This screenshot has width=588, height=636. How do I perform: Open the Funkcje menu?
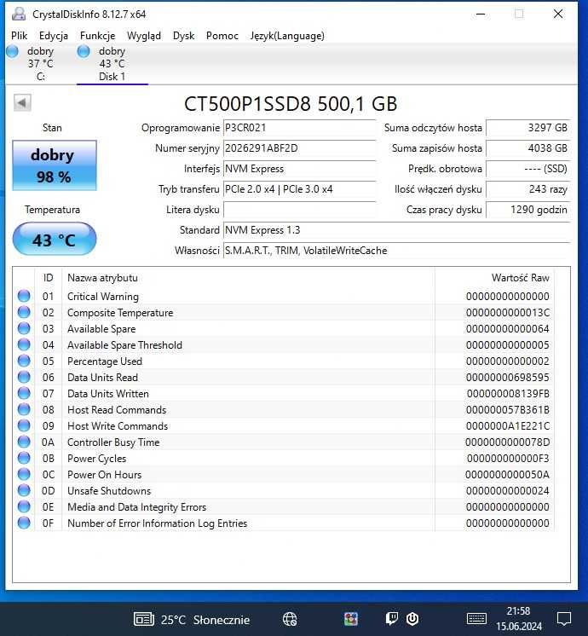coord(97,36)
